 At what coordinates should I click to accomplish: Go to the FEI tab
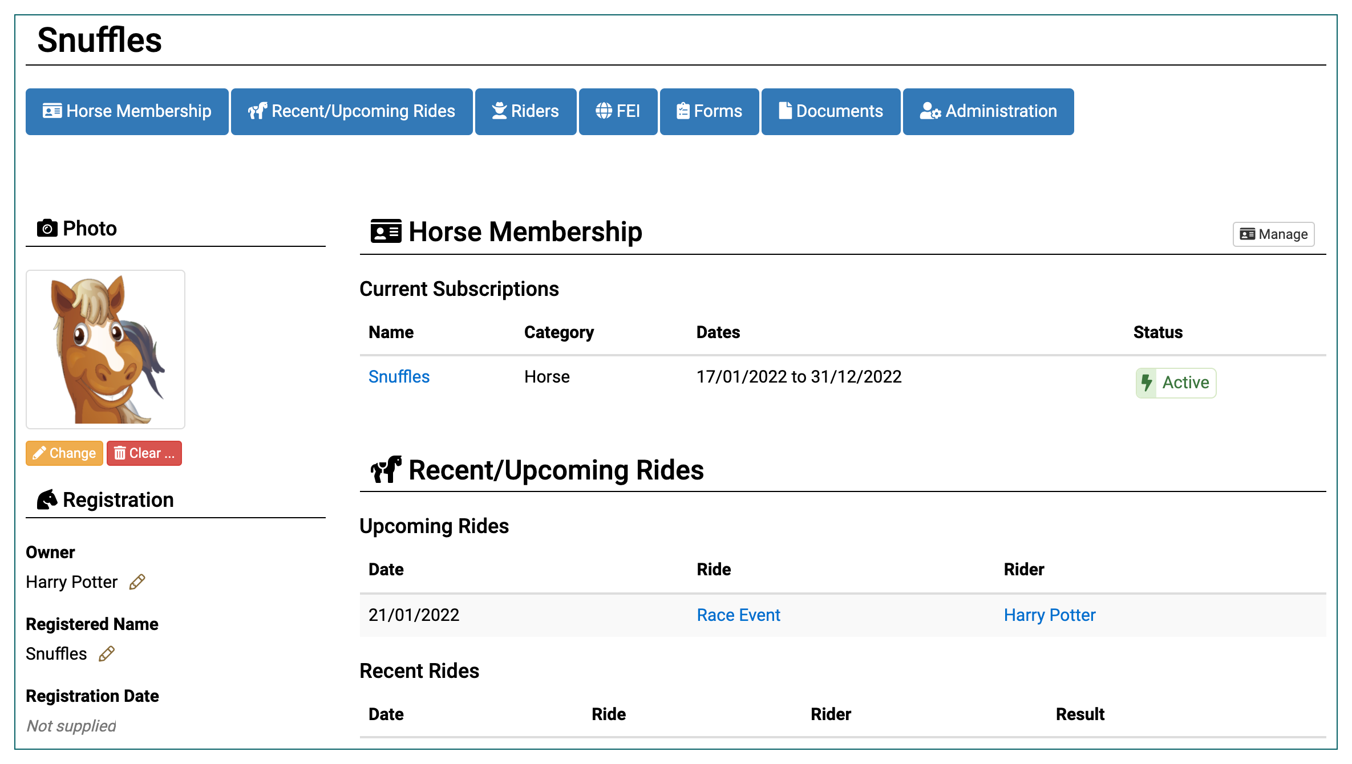click(x=617, y=111)
